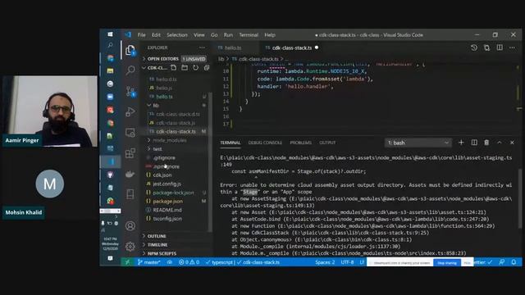
Task: Open the Search view in activity bar
Action: [x=130, y=70]
